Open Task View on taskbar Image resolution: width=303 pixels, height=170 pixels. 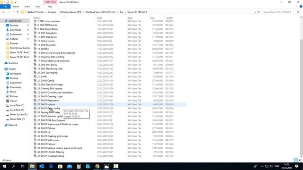pos(23,166)
